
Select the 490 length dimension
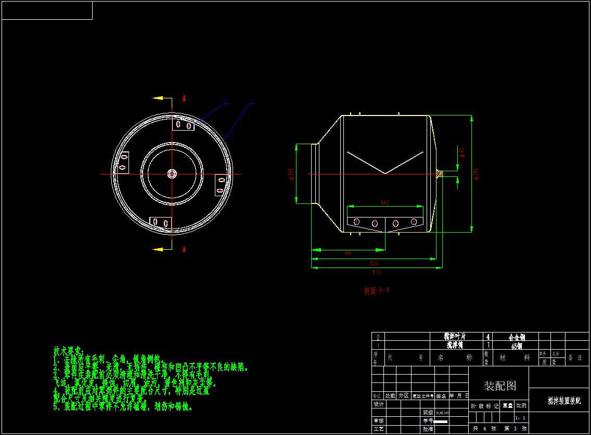click(x=348, y=252)
